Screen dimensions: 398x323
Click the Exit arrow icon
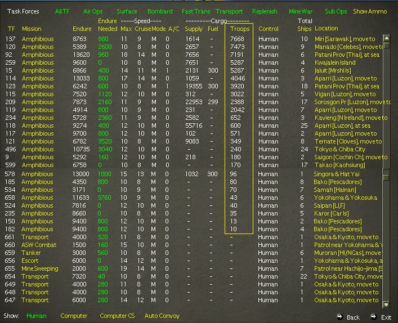tap(373, 316)
